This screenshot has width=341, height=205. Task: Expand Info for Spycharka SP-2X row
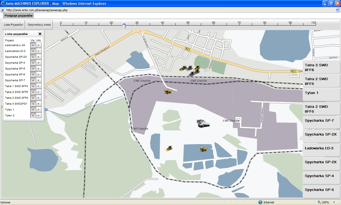tap(39, 57)
